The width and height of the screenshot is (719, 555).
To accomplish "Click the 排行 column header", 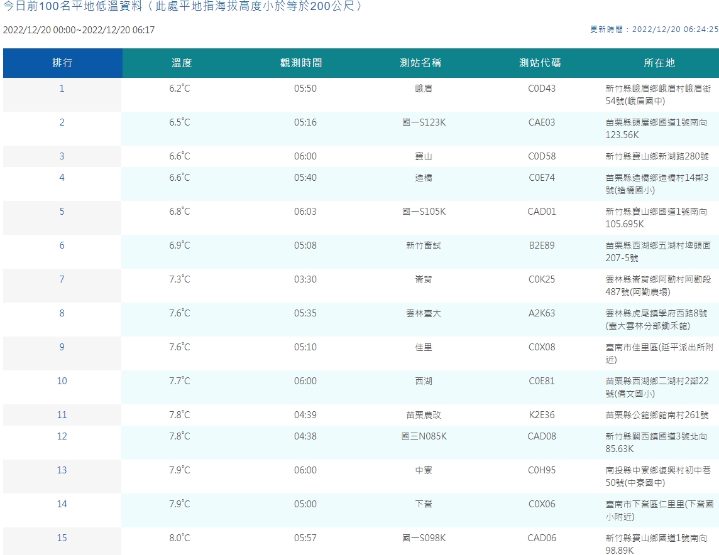I will click(62, 63).
